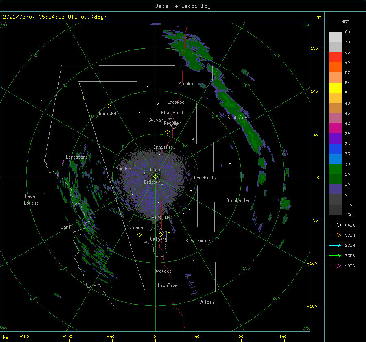Viewport: 366px width, 342px height.
Task: Click the Base_Reflectivity title text
Action: (183, 6)
